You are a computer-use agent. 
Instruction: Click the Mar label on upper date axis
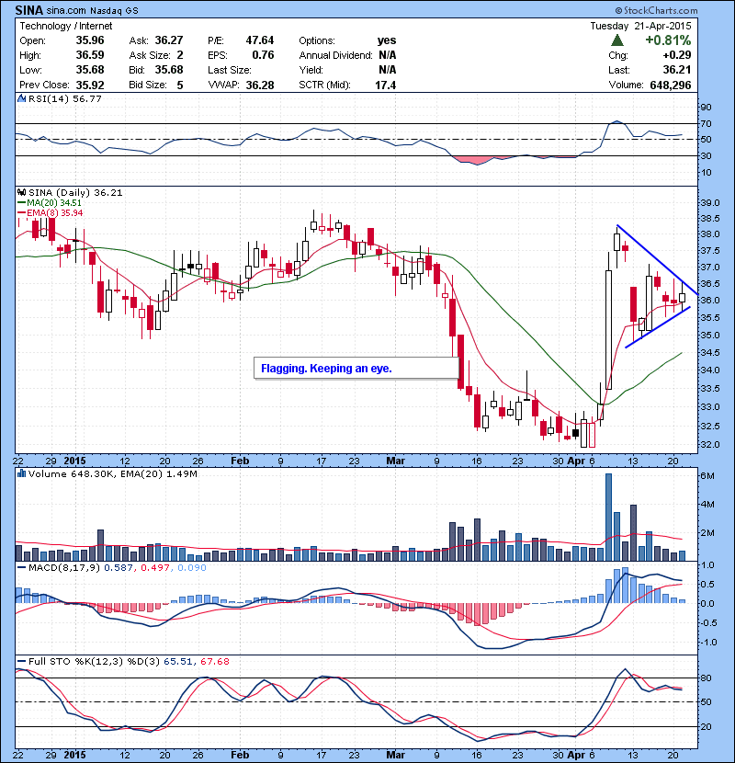[395, 461]
